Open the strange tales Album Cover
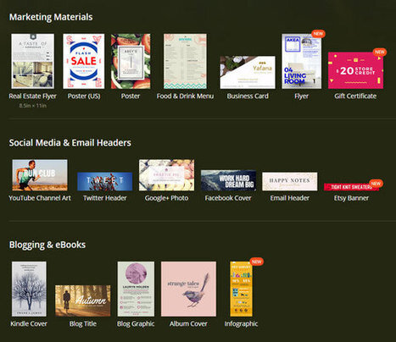The height and width of the screenshot is (342, 396). pyautogui.click(x=188, y=289)
